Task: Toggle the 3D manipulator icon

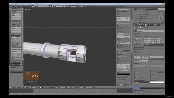Action: click(48, 88)
